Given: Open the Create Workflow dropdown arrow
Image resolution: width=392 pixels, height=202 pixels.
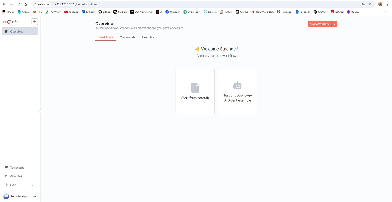Looking at the screenshot, I should point(334,24).
